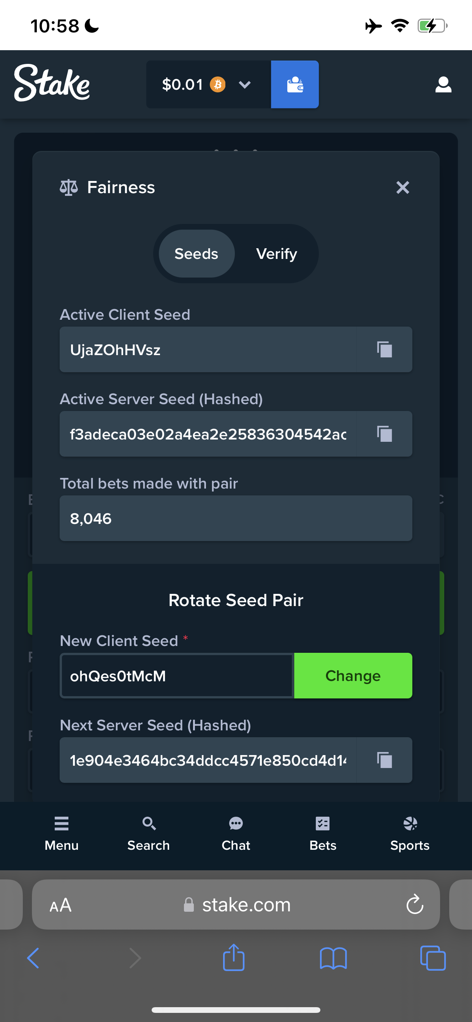Open the Chat bubble icon
Image resolution: width=472 pixels, height=1022 pixels.
pos(236,824)
